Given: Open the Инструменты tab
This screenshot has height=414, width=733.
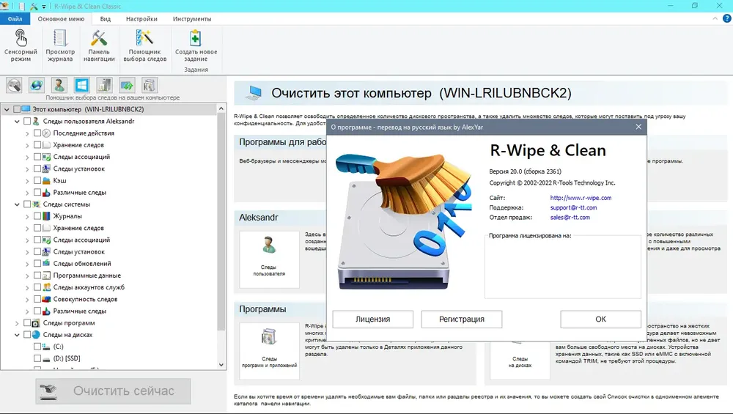Looking at the screenshot, I should [x=192, y=19].
